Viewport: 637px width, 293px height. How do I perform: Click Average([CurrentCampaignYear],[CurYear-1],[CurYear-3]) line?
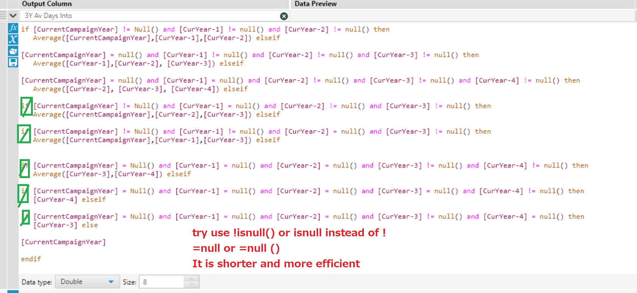click(156, 140)
